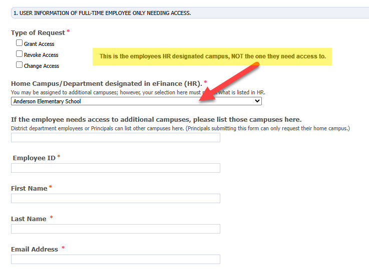The height and width of the screenshot is (270, 369).
Task: Check the Grant Access checkbox
Action: tap(20, 43)
